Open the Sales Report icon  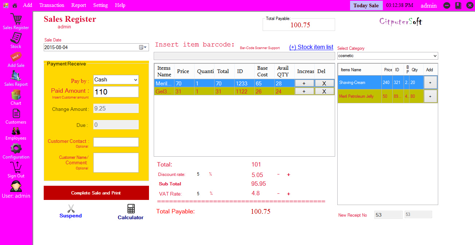click(x=16, y=76)
